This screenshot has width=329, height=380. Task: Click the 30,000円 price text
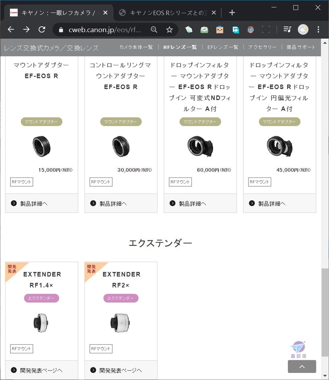135,170
